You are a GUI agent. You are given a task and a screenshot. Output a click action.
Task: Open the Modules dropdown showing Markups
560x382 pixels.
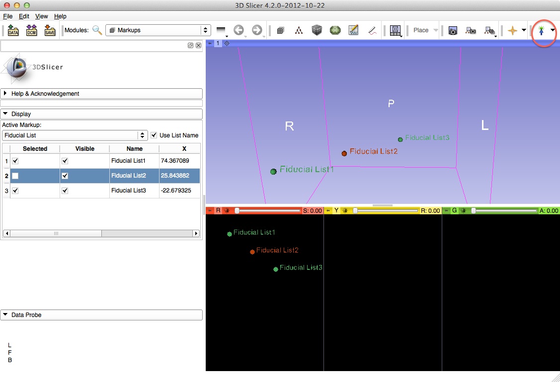[158, 30]
